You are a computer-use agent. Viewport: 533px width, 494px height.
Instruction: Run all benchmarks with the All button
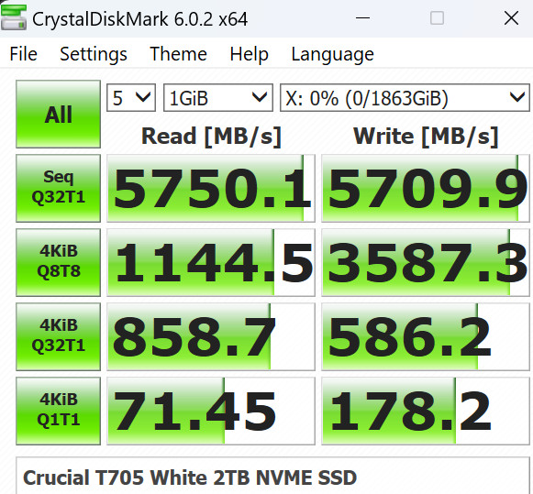(58, 114)
